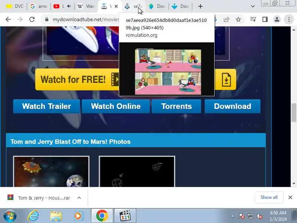
Task: Click page scrollbar down arrow
Action: point(294,184)
